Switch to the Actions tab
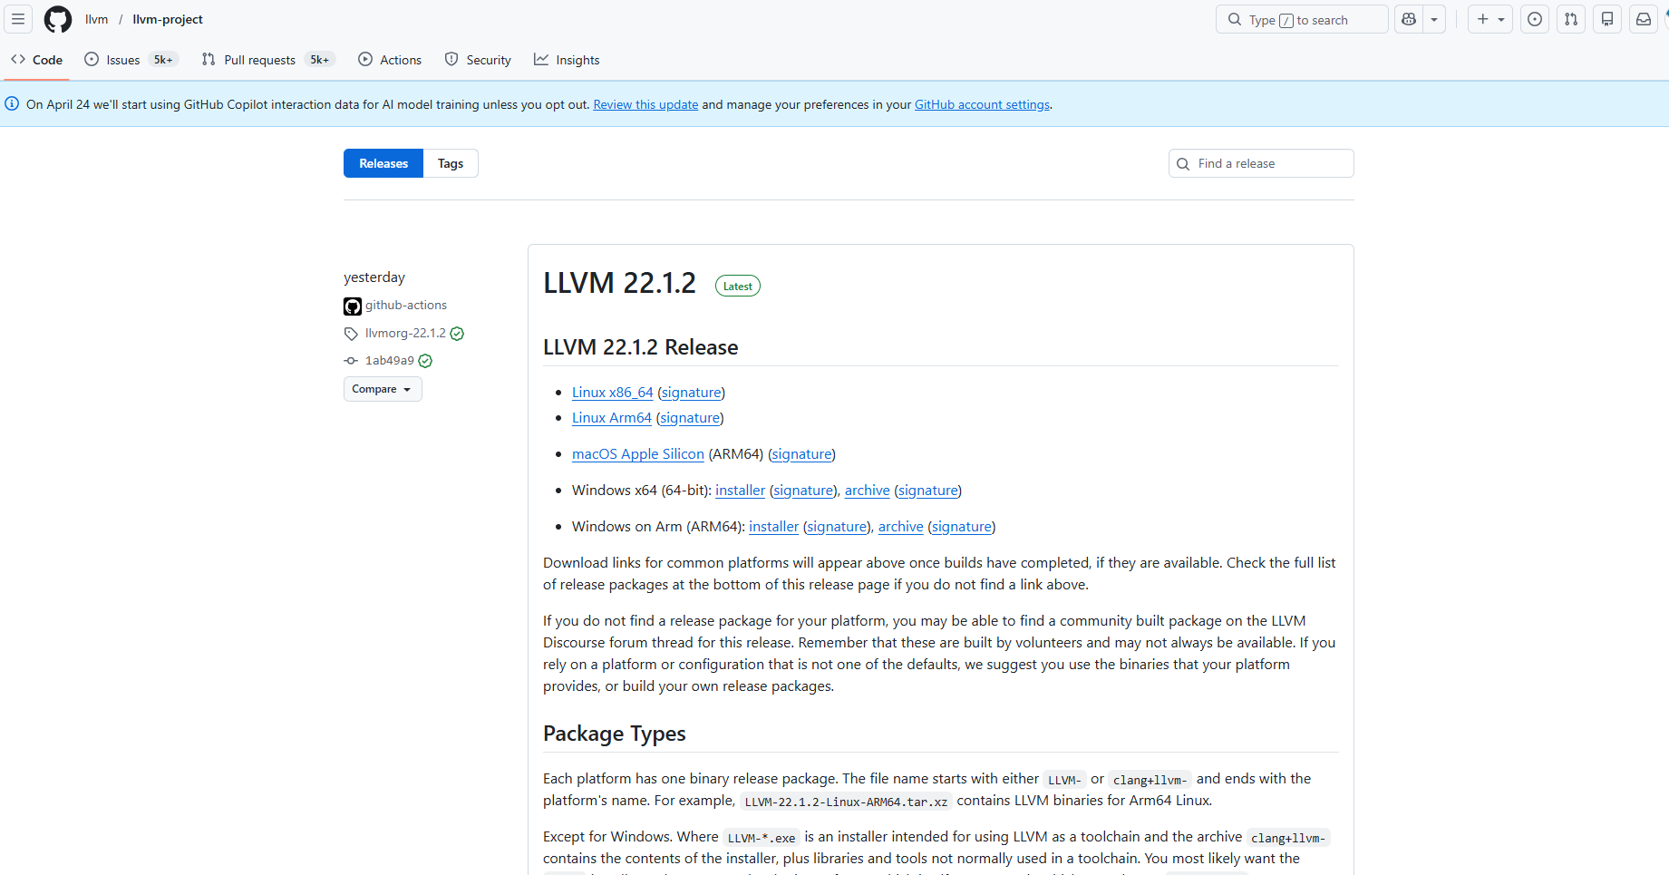The image size is (1669, 875). point(390,60)
